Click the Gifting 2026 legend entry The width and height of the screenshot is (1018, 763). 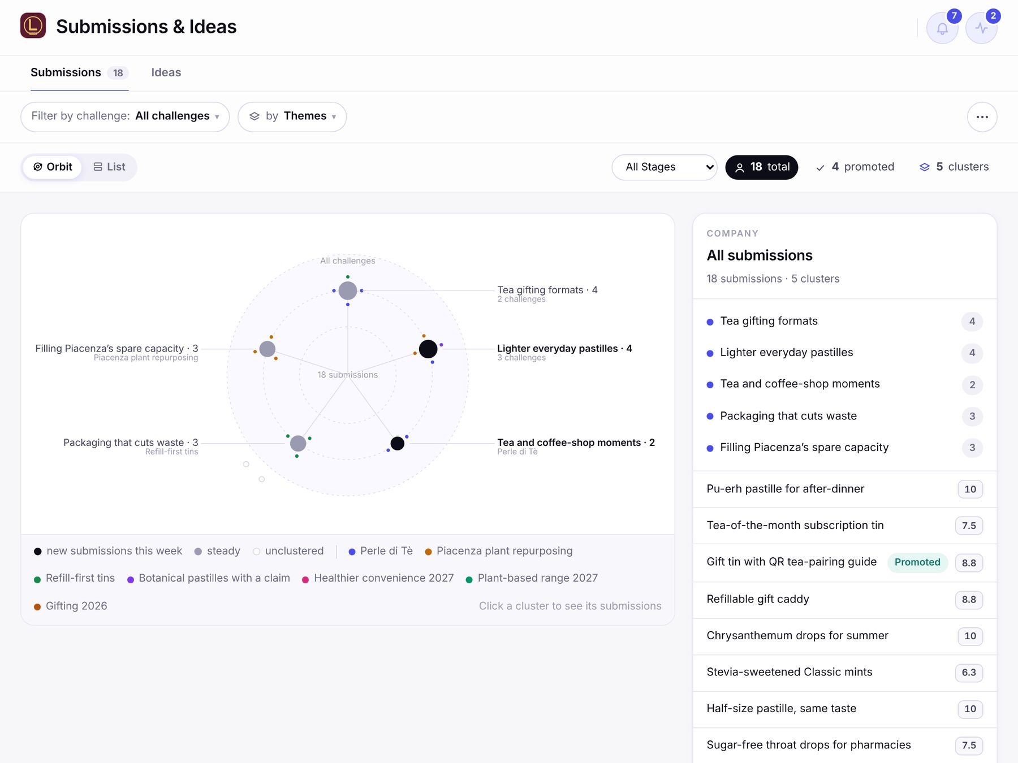pyautogui.click(x=70, y=606)
